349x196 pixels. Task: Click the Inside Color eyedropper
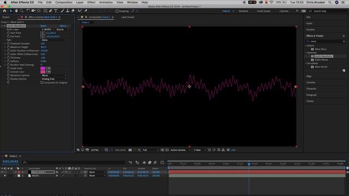click(x=48, y=68)
